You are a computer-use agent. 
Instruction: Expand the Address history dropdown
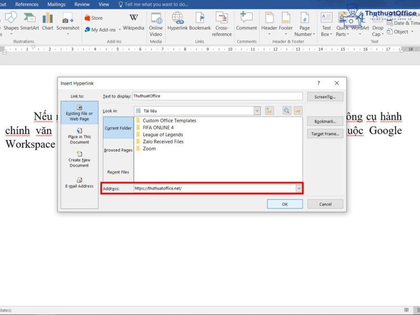coord(300,187)
